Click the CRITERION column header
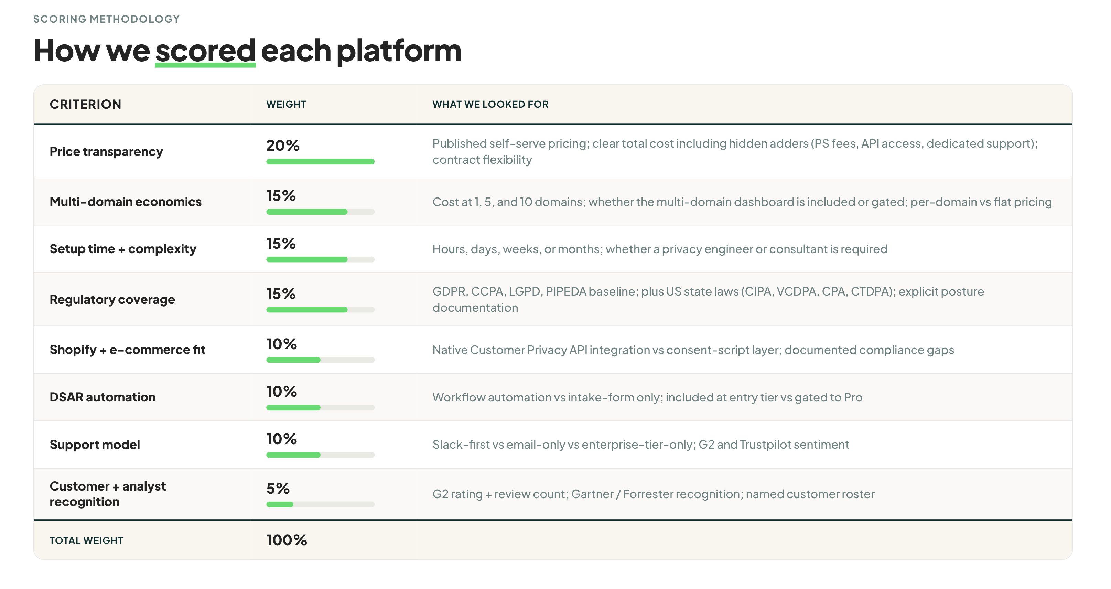The width and height of the screenshot is (1111, 589). [x=85, y=104]
